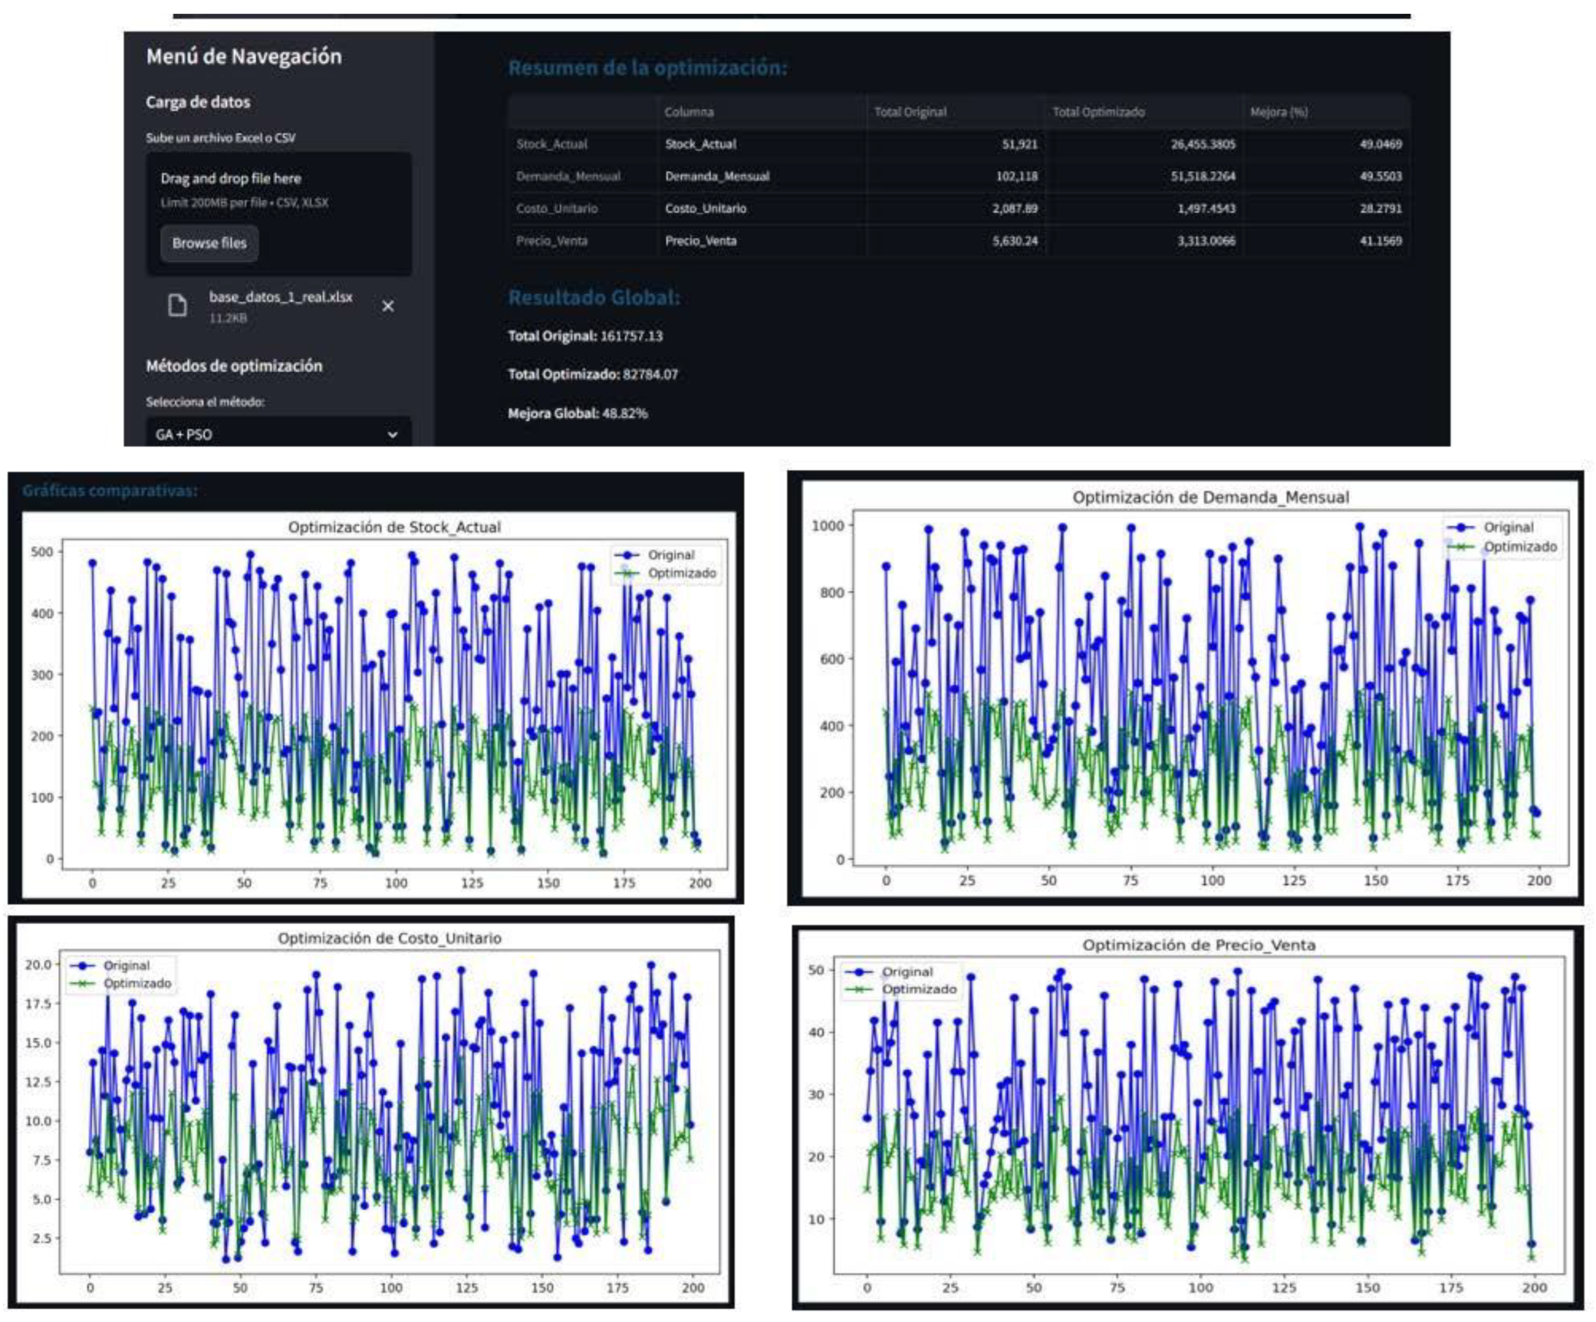Select the Stock_Actual table row
The width and height of the screenshot is (1596, 1322).
coord(552,144)
